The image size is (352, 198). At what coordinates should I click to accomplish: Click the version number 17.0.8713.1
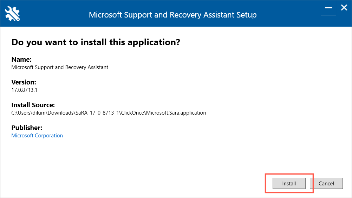pyautogui.click(x=24, y=90)
